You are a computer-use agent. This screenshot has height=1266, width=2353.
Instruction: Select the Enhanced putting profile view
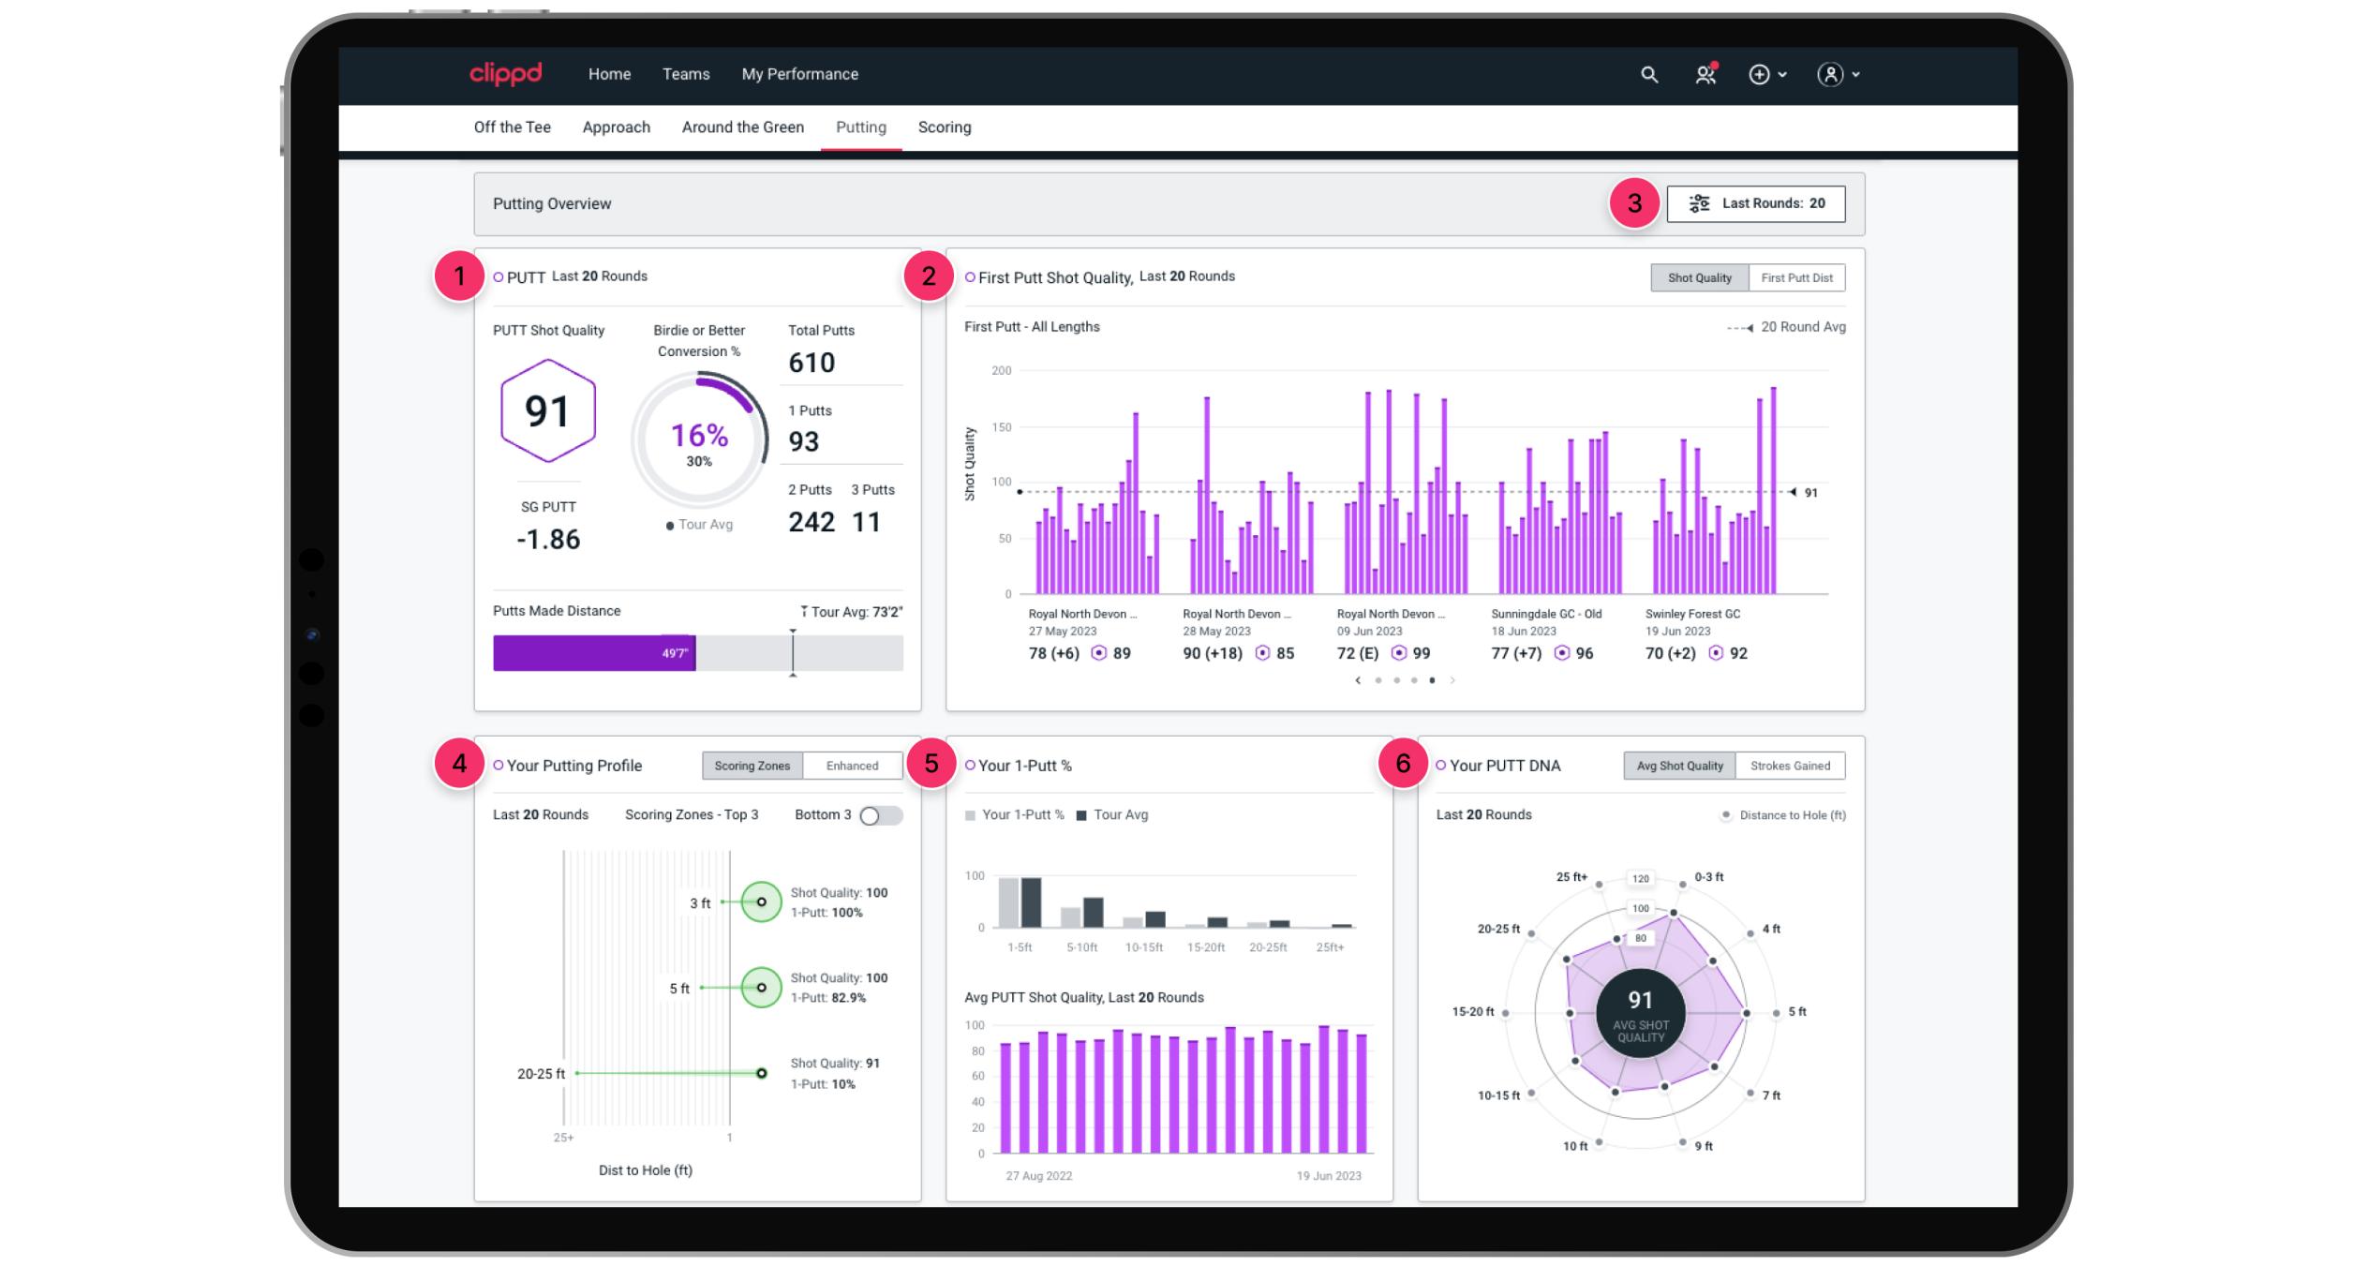coord(852,766)
